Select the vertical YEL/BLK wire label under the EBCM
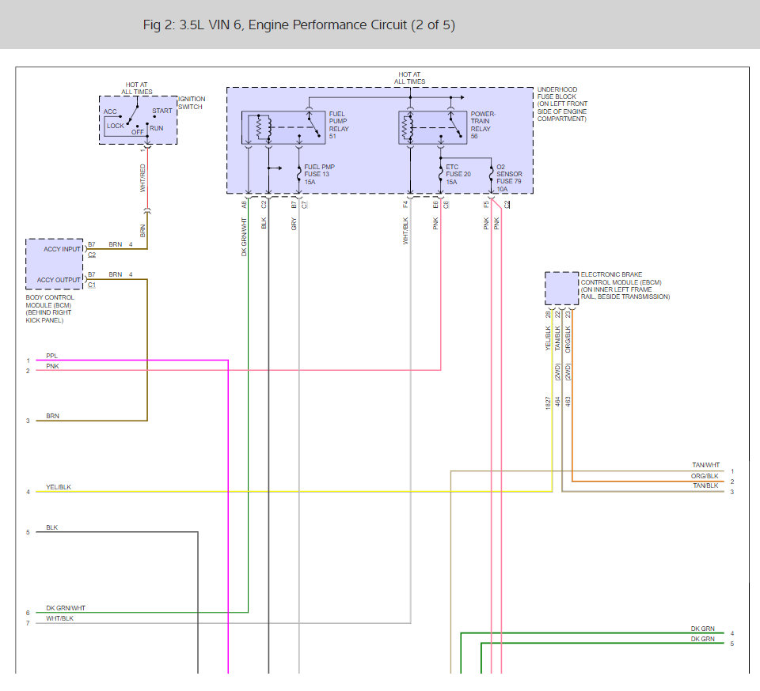The width and height of the screenshot is (760, 691). click(548, 338)
